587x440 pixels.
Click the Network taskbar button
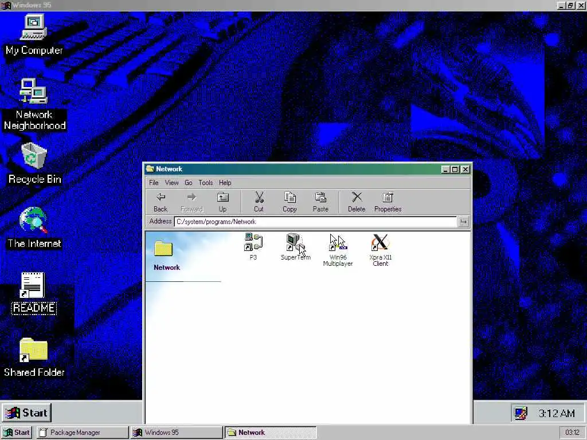pos(271,433)
